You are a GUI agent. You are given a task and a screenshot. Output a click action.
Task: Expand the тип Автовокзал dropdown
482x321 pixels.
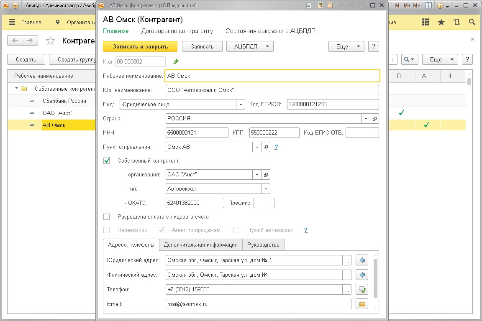266,189
